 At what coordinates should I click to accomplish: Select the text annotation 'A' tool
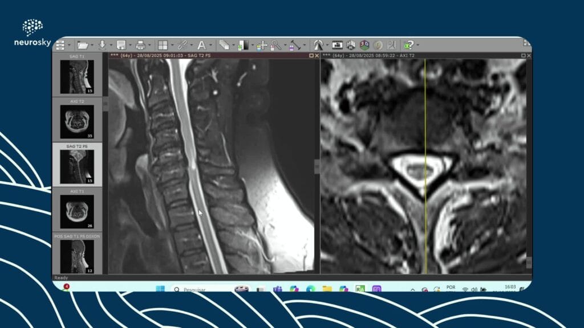pos(201,45)
